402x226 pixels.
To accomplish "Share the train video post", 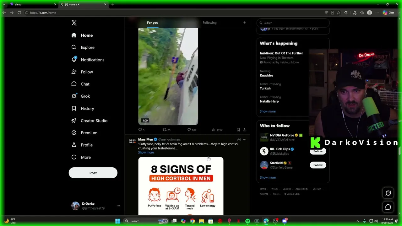I will coord(245,130).
